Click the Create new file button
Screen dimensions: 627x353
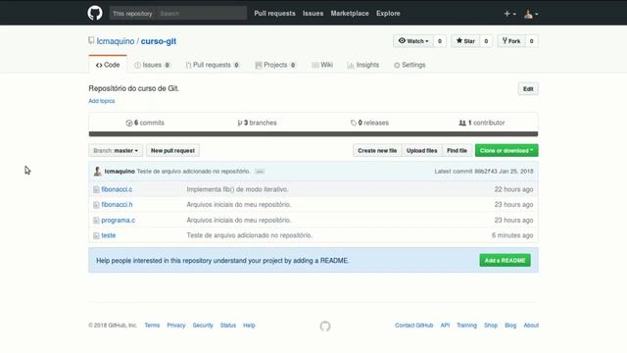point(377,150)
